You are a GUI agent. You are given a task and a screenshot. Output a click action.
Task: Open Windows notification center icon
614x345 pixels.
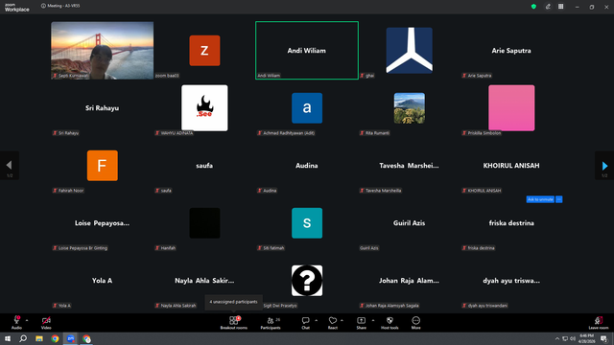click(x=604, y=338)
